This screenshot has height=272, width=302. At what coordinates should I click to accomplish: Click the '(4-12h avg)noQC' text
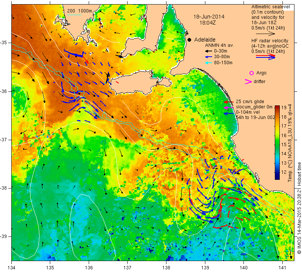[270, 46]
